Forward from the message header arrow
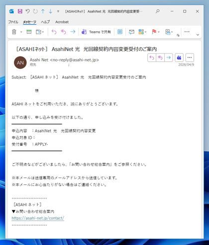 point(169,58)
